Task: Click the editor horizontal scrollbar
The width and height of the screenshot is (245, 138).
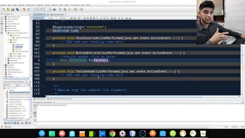Action: click(x=124, y=97)
